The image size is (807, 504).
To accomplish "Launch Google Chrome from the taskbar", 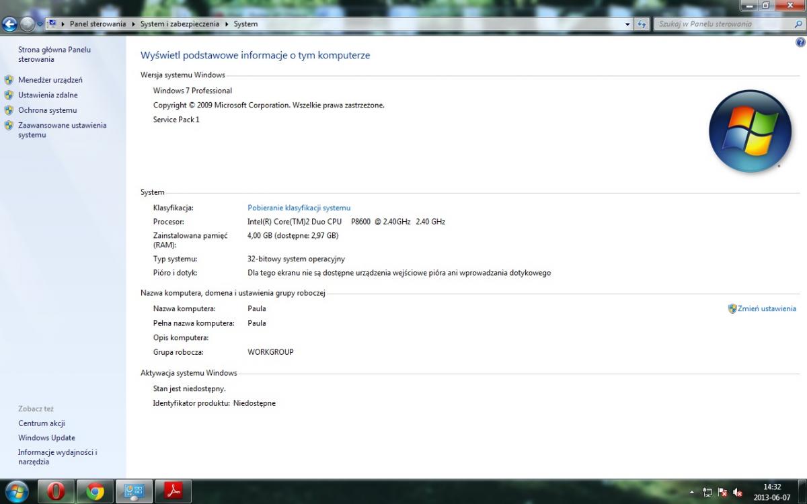I will 95,492.
